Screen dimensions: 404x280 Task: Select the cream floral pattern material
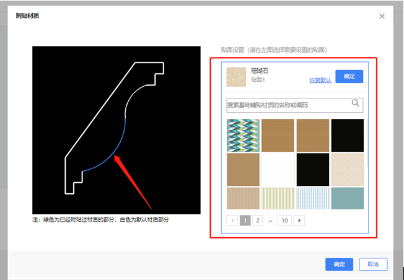[x=347, y=168]
